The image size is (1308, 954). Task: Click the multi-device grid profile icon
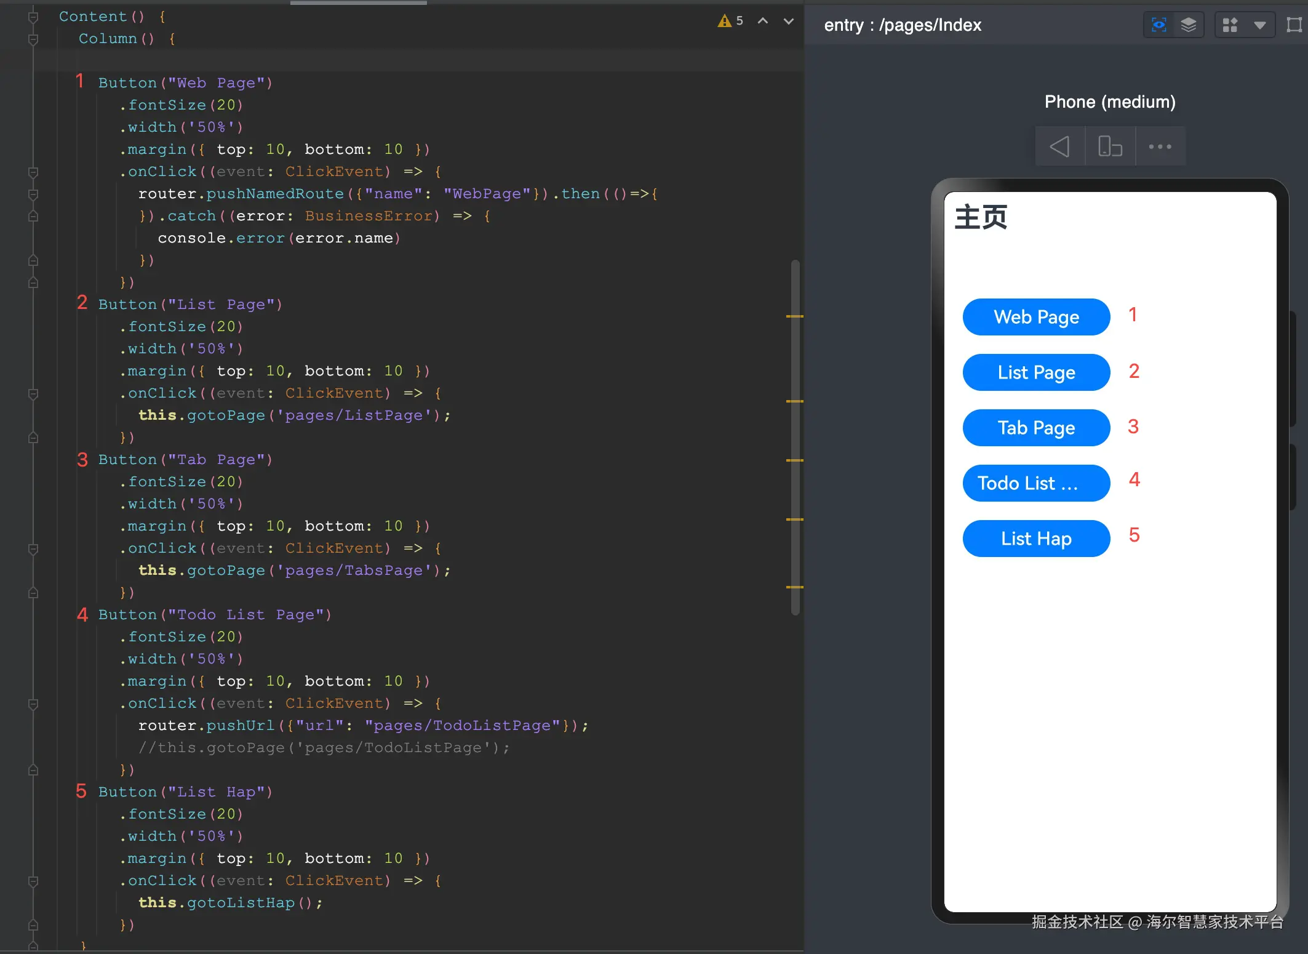[1230, 25]
